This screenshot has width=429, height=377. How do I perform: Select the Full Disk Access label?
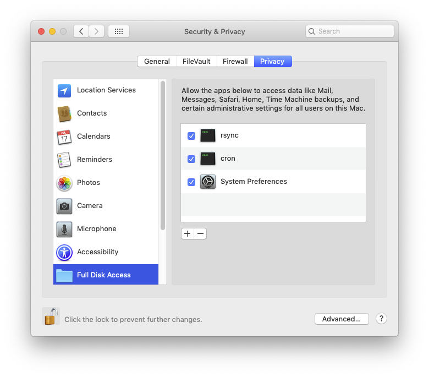(104, 275)
